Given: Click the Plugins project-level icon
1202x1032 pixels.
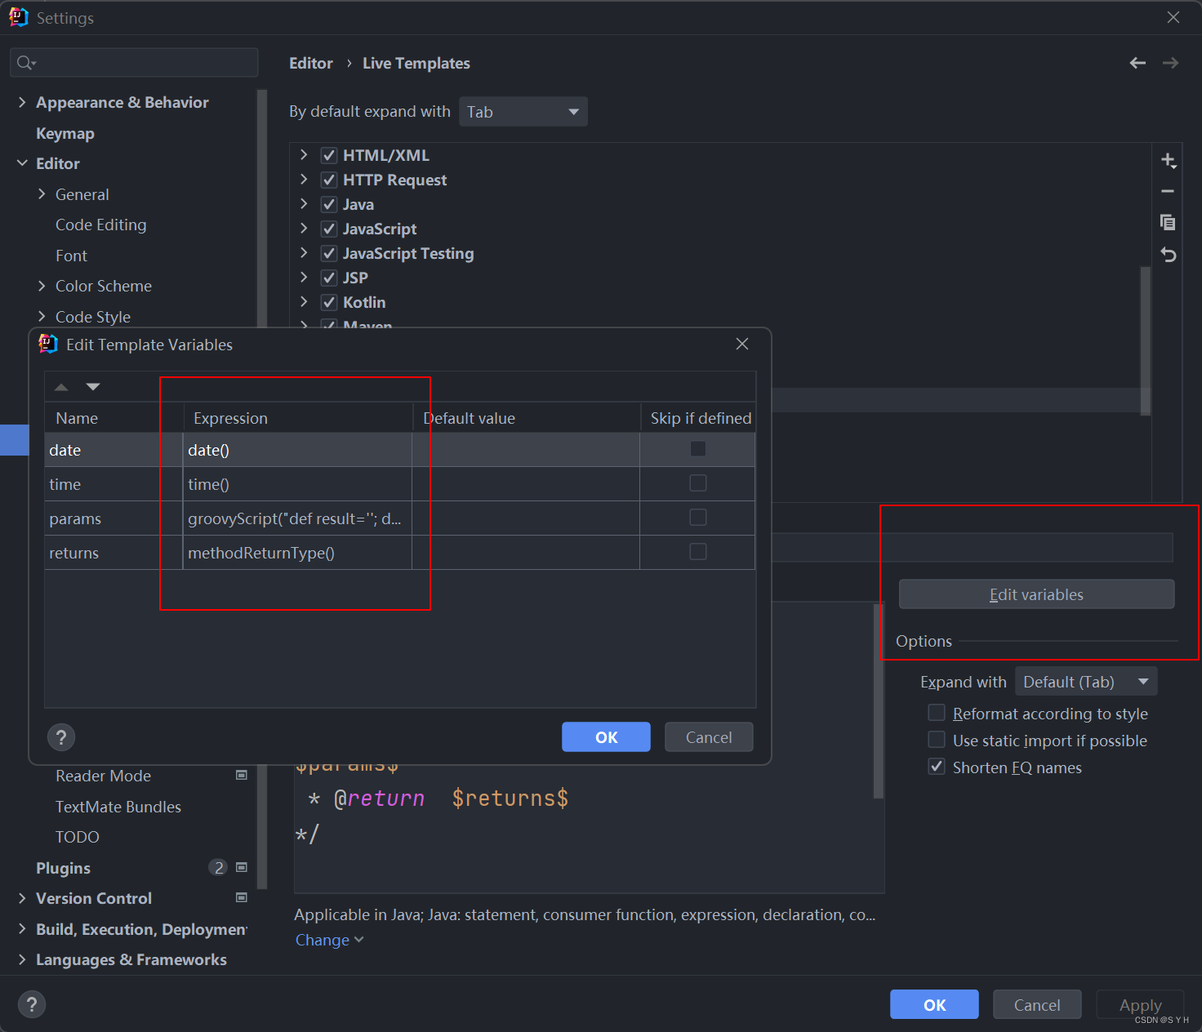Looking at the screenshot, I should [242, 867].
